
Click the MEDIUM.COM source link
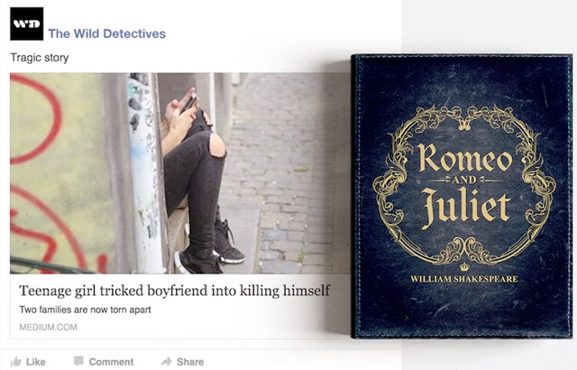click(48, 327)
